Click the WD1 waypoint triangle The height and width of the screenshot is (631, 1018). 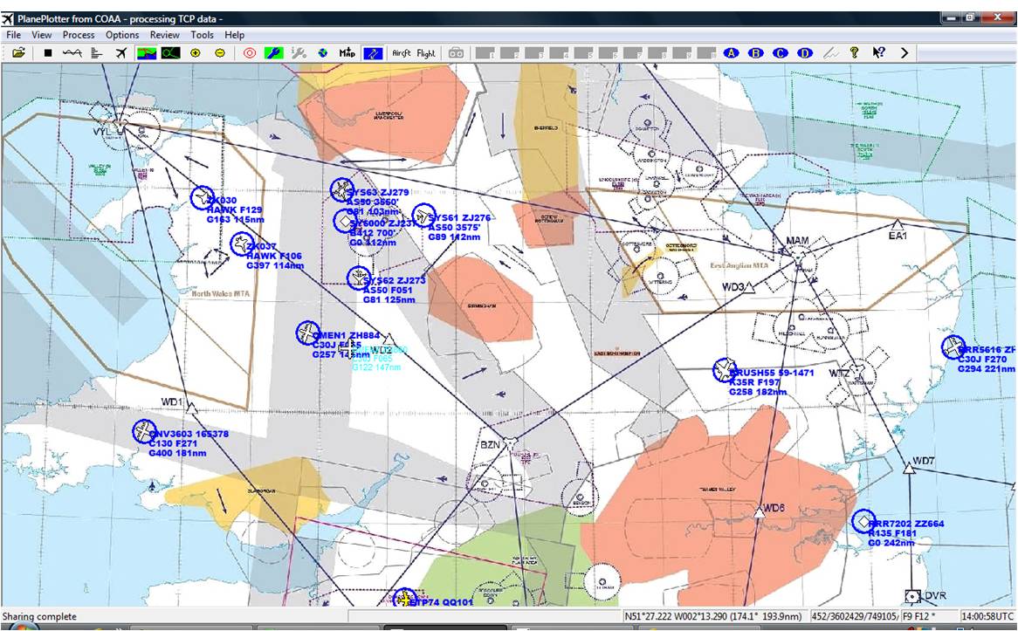(x=191, y=408)
